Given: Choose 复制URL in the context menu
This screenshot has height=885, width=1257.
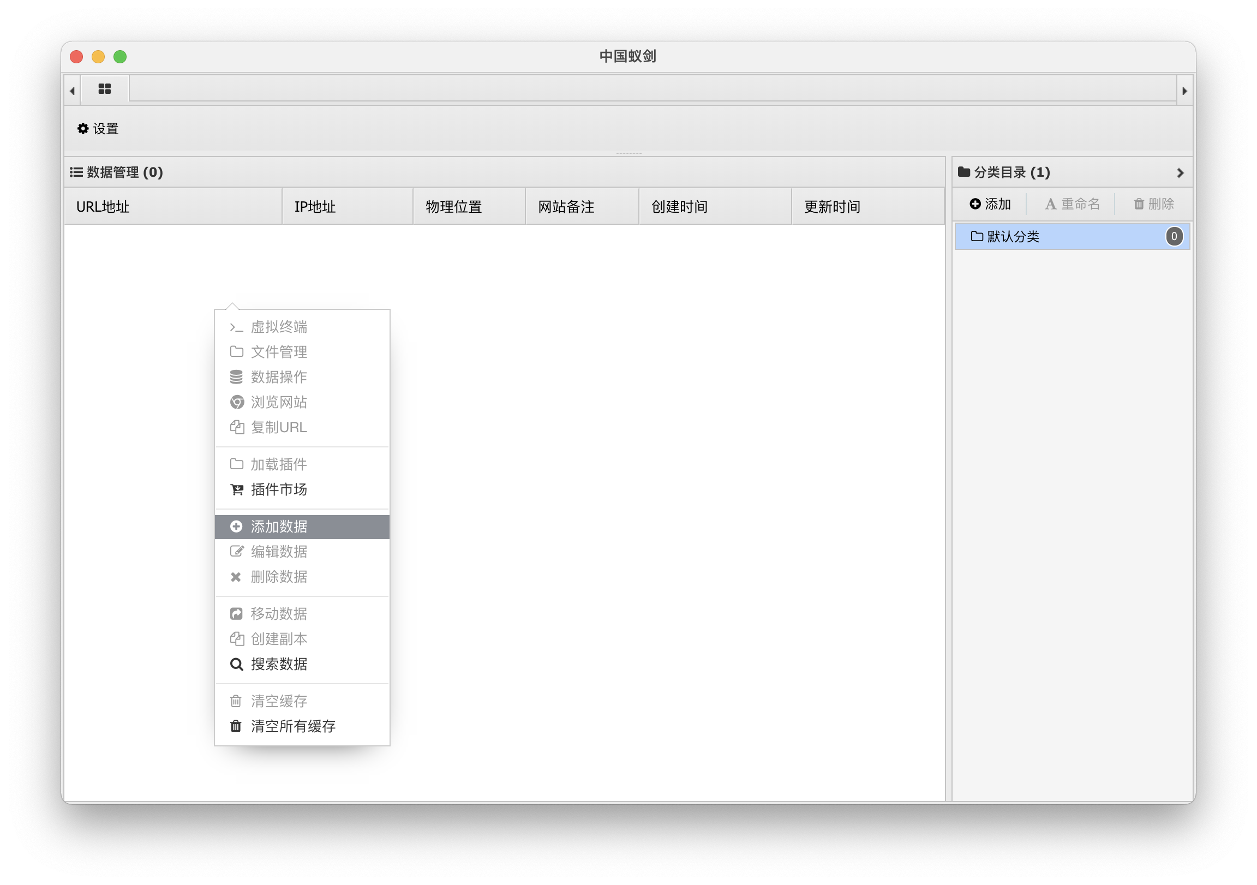Looking at the screenshot, I should click(302, 428).
